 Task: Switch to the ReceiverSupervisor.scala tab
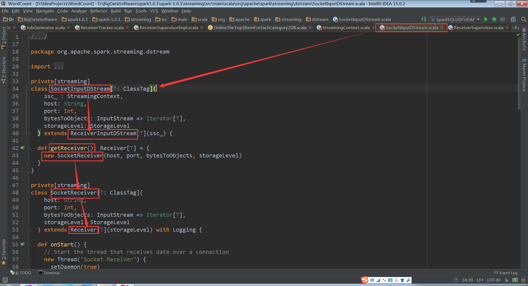tap(479, 27)
